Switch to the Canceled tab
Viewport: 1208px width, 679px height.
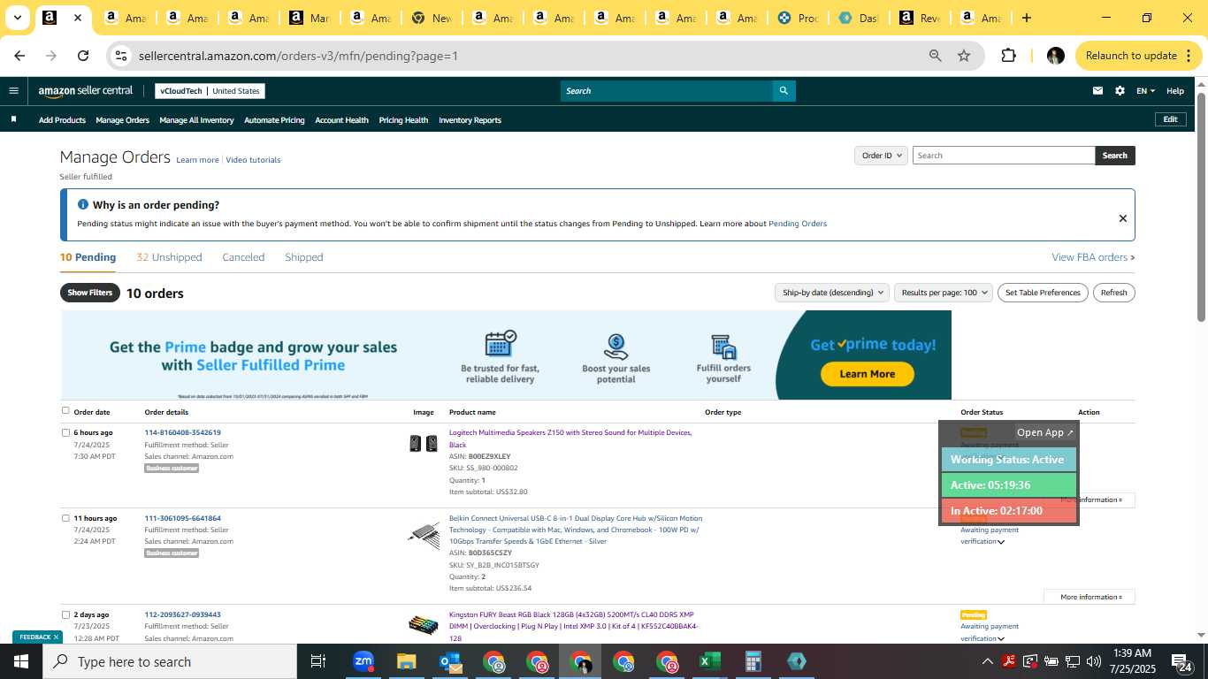[243, 257]
